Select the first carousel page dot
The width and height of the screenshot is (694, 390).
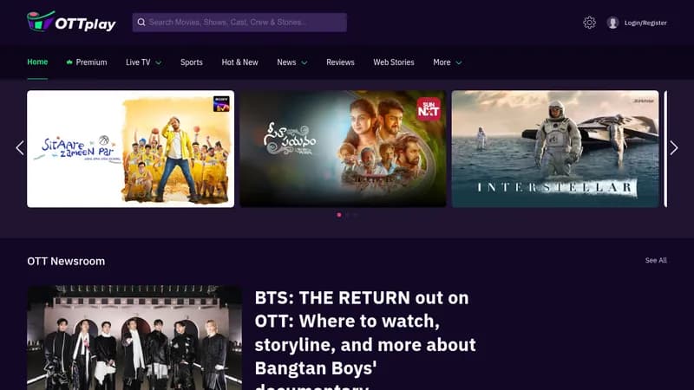[339, 215]
